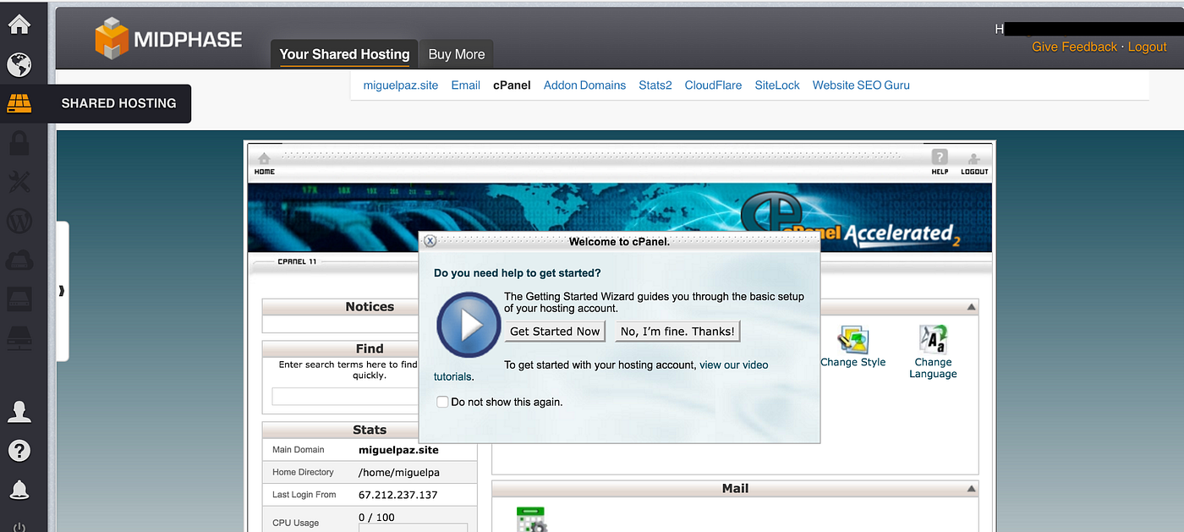Open the Change Language icon
Viewport: 1184px width, 532px height.
[x=933, y=338]
